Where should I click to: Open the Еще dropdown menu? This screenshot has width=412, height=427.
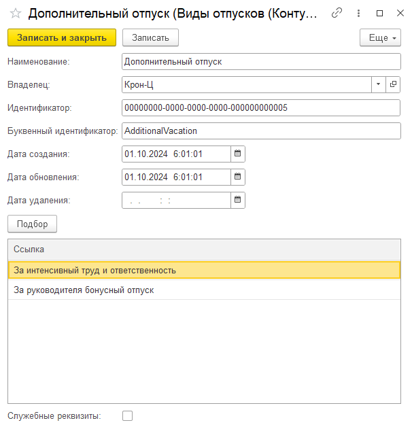(380, 38)
